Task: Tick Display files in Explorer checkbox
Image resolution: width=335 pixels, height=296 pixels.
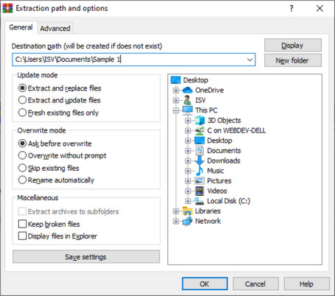Action: (22, 236)
